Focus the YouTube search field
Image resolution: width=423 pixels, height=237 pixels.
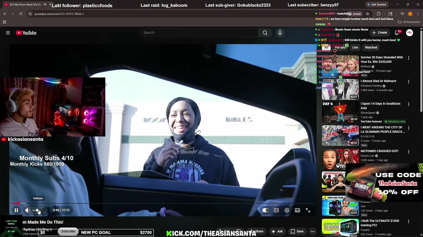[x=199, y=33]
